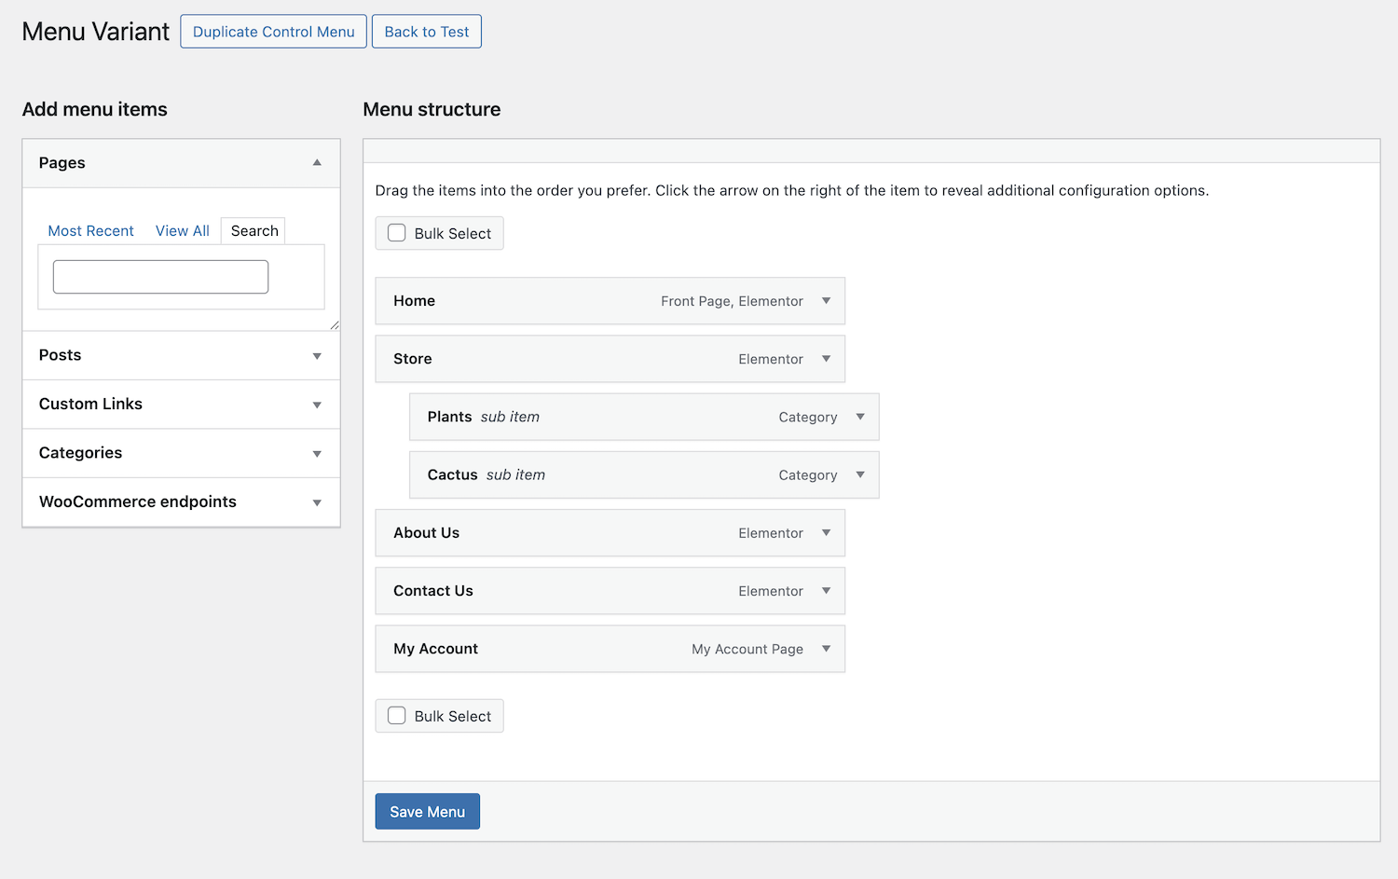Expand the WooCommerce endpoints section
The height and width of the screenshot is (879, 1398).
click(317, 501)
